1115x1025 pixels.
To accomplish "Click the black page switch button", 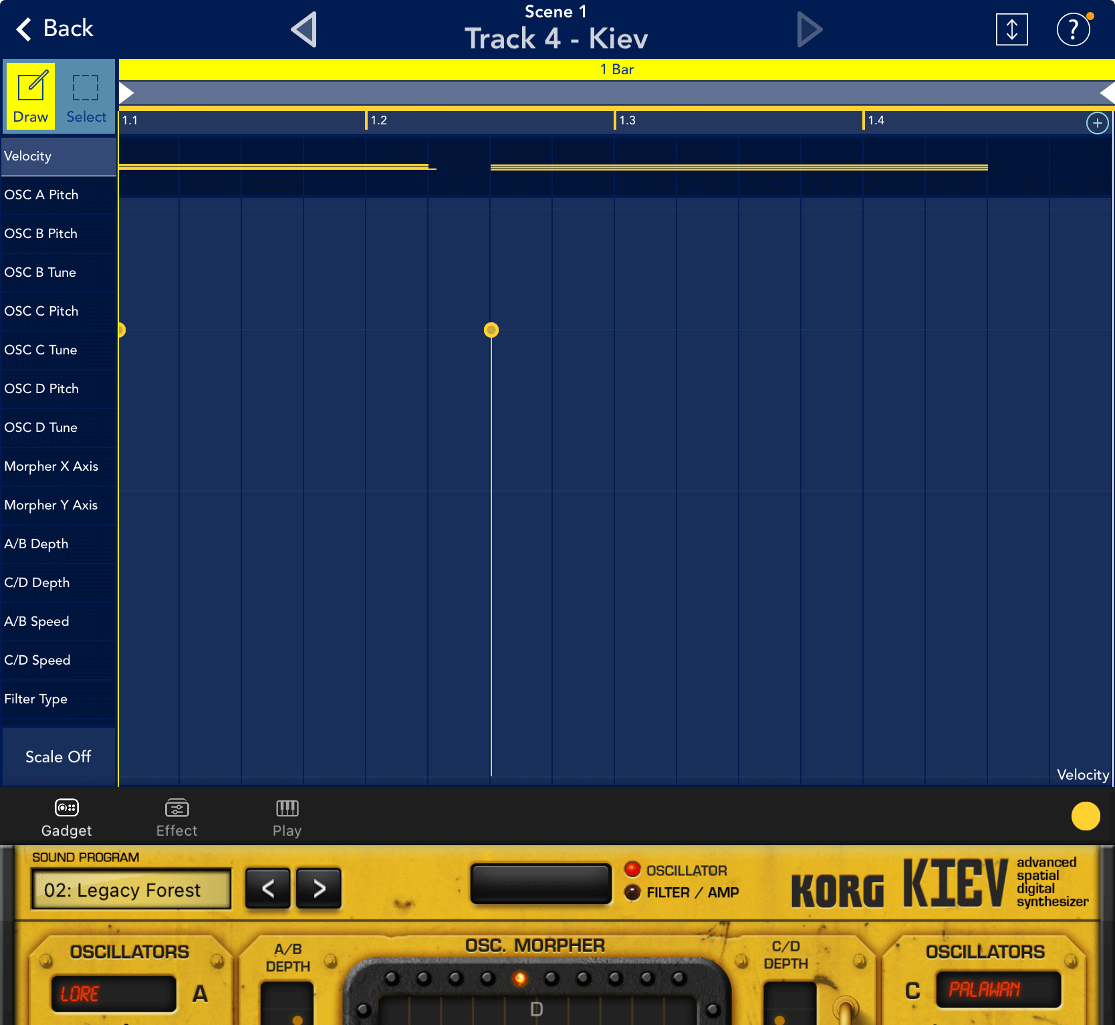I will point(541,884).
